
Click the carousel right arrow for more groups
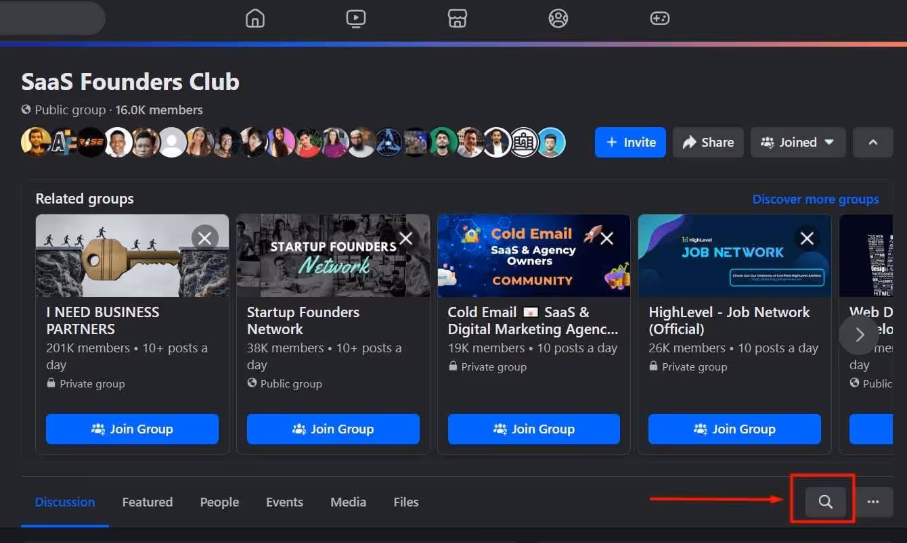[859, 334]
